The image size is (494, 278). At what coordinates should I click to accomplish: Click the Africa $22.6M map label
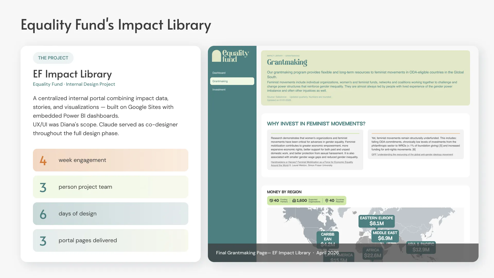click(373, 253)
